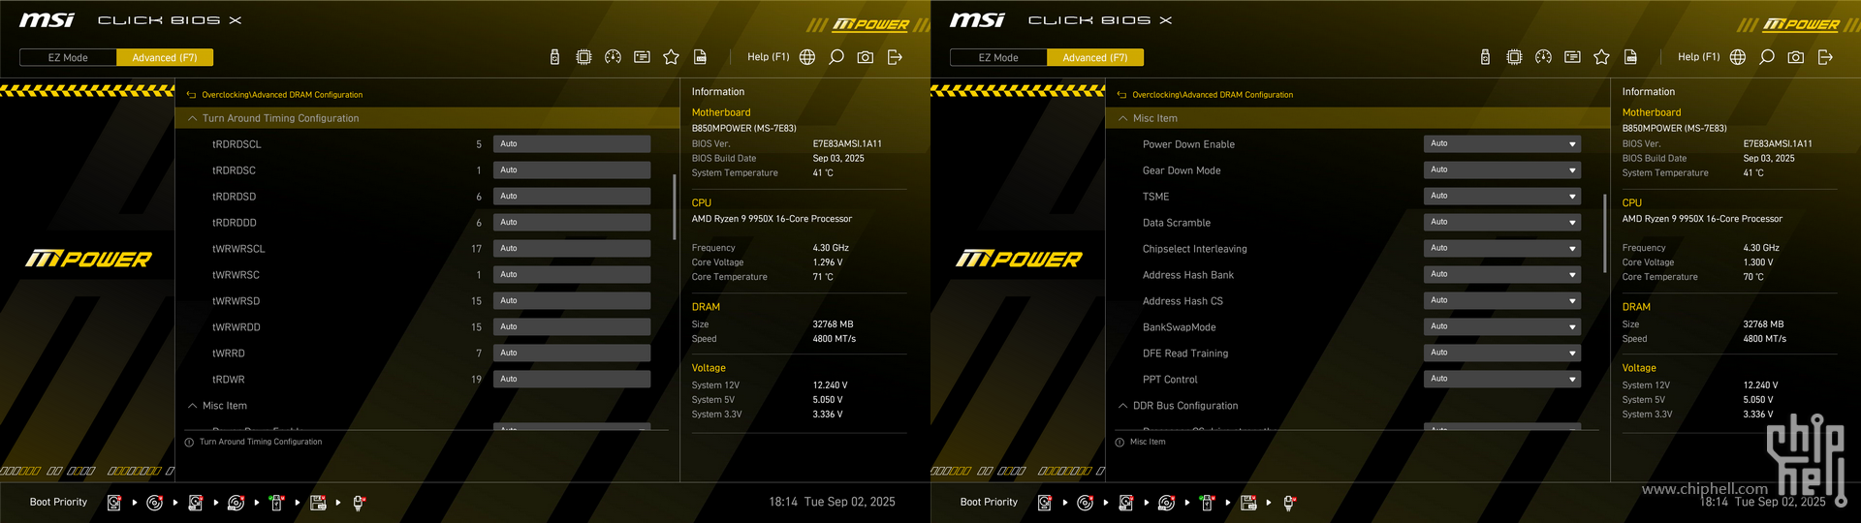Viewport: 1861px width, 523px height.
Task: Collapse Misc Item header in right BIOS screen
Action: click(1358, 118)
